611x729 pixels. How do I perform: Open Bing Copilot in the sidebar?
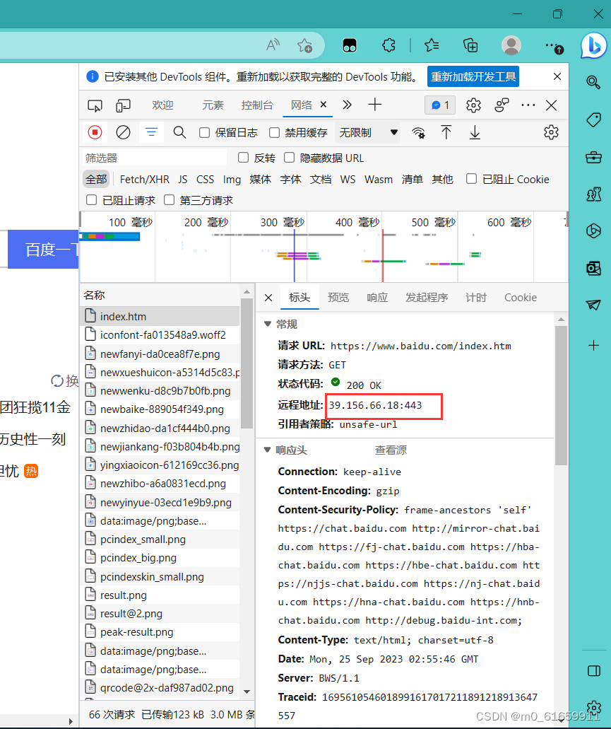click(x=593, y=47)
